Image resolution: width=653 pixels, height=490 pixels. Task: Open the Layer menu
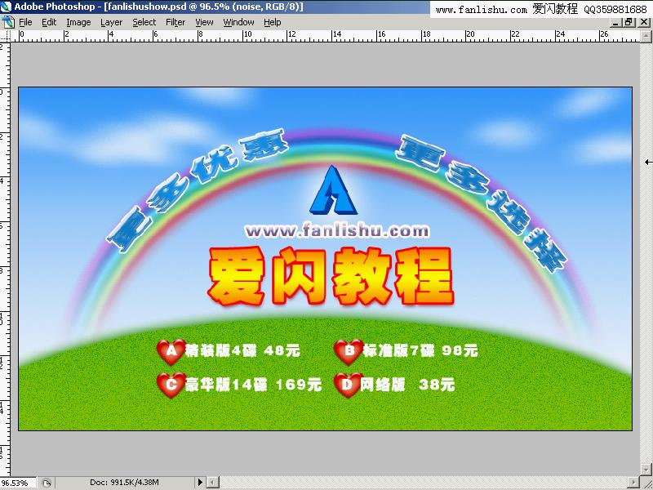tap(112, 22)
